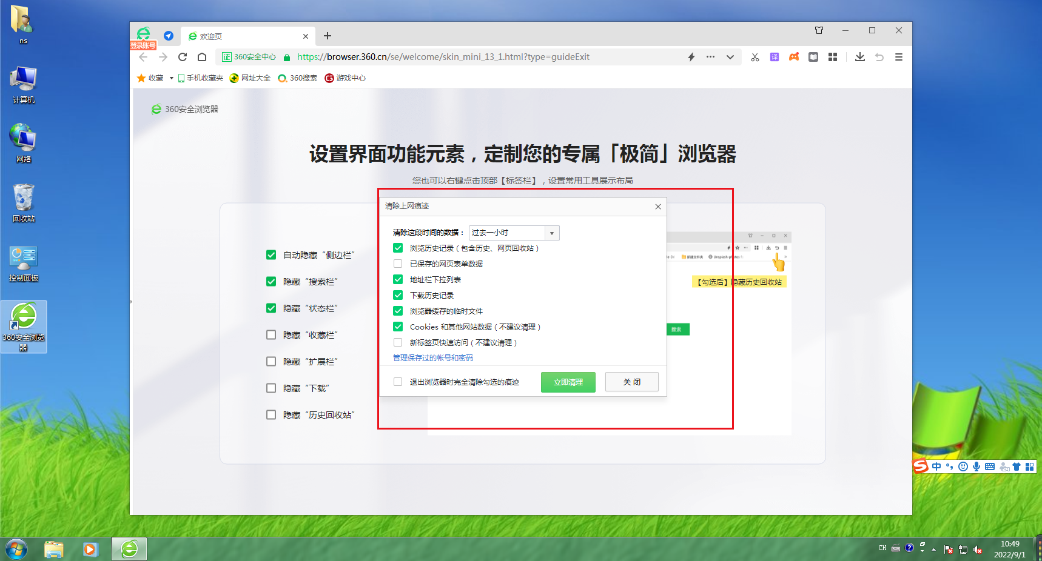This screenshot has height=561, width=1042.
Task: Expand the 收藏 dropdown arrow
Action: coord(172,78)
